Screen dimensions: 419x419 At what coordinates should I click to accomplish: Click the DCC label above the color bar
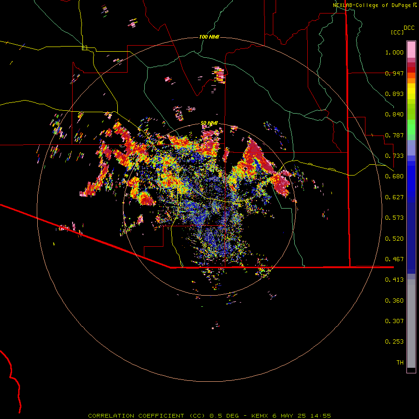coord(409,28)
